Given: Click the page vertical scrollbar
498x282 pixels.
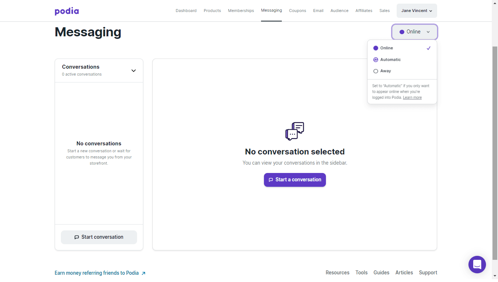Looking at the screenshot, I should pos(495,153).
